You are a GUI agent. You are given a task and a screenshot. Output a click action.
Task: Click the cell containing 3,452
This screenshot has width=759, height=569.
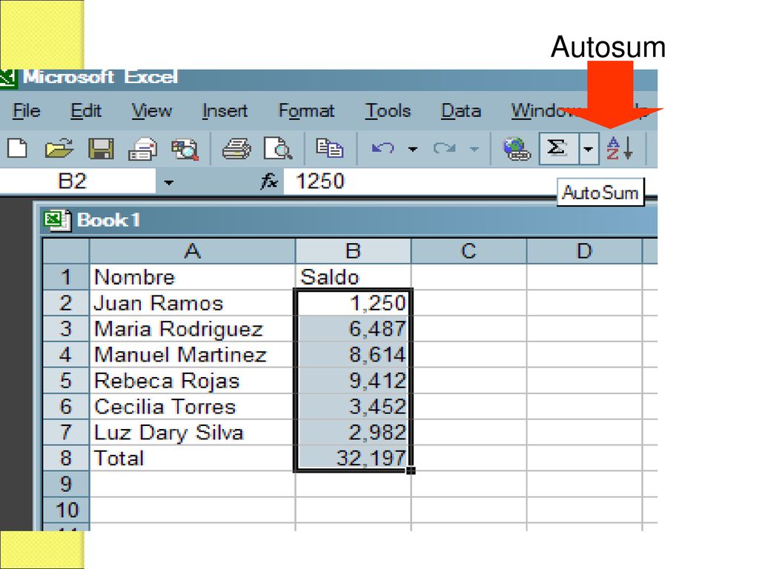point(353,407)
